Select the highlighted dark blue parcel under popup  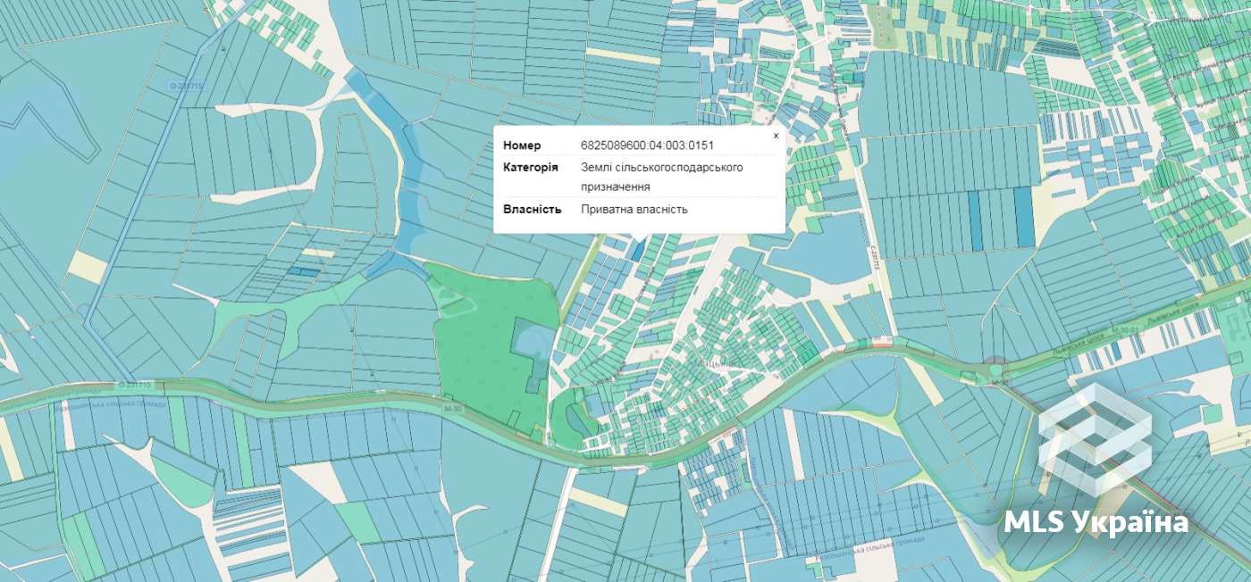pyautogui.click(x=636, y=250)
